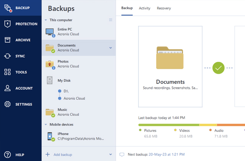Go to PROTECTION in sidebar
Viewport: 245px width, 161px height.
click(26, 24)
